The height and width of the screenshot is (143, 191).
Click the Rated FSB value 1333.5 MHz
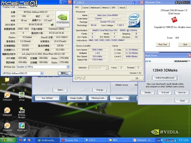98,60
